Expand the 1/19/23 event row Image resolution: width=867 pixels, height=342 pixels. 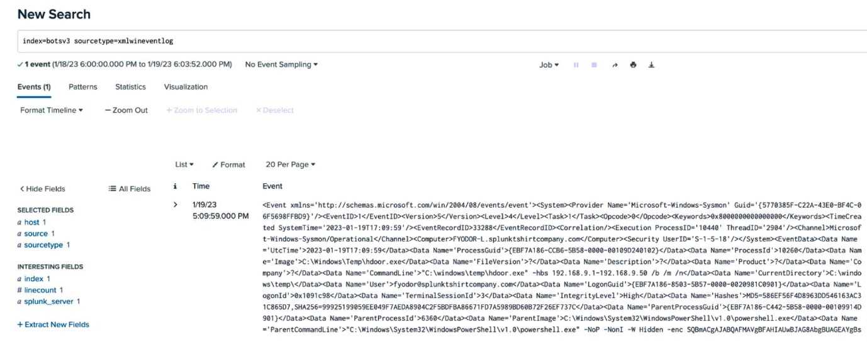[x=176, y=205]
